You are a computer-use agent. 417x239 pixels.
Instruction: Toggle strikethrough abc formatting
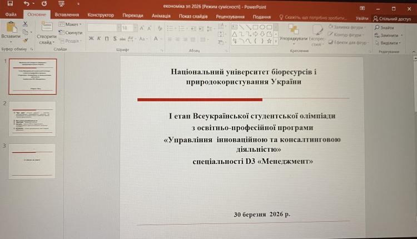[x=122, y=39]
